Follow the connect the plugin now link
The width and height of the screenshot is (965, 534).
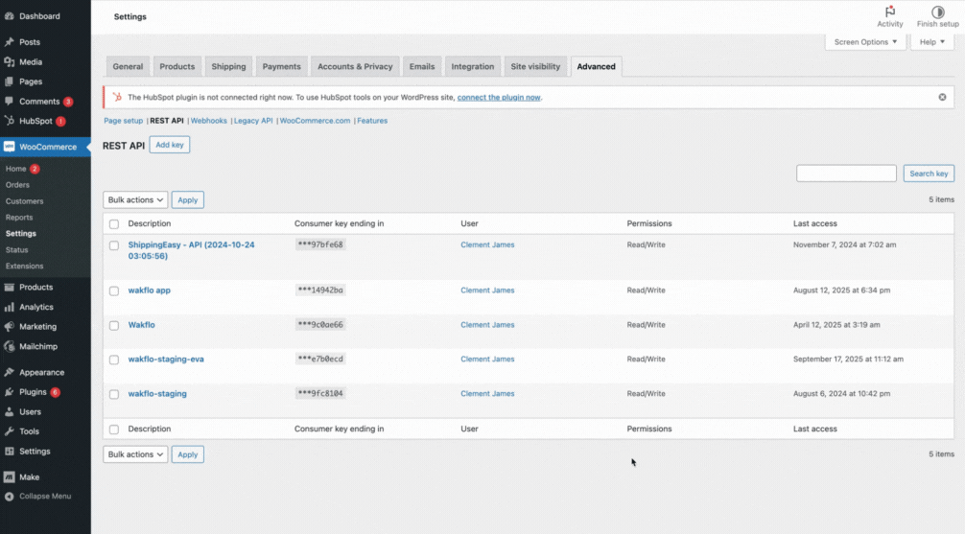(499, 97)
